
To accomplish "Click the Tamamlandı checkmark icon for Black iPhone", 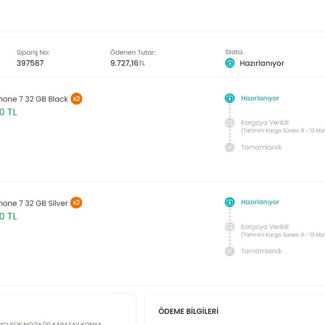I will click(x=230, y=147).
